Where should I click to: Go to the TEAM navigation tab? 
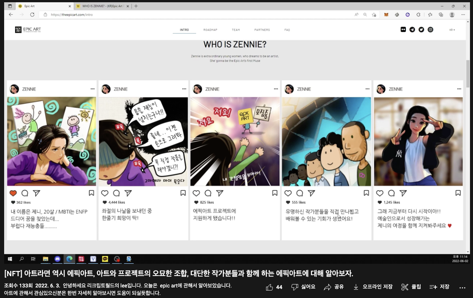click(236, 30)
